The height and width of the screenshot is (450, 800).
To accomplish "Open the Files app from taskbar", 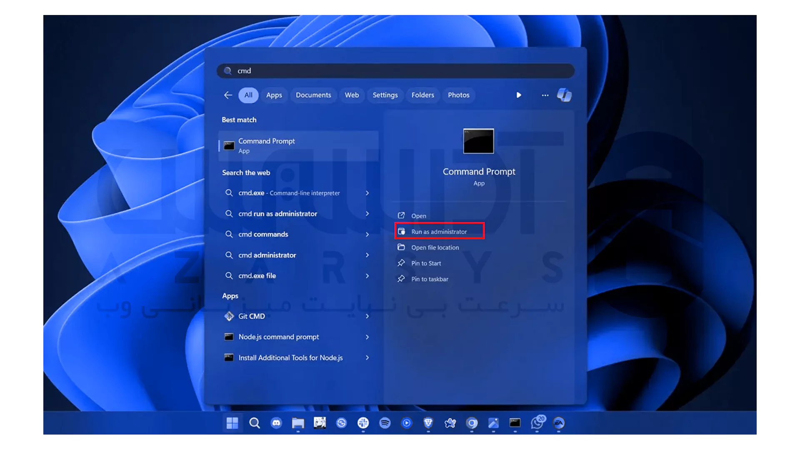I will click(297, 422).
